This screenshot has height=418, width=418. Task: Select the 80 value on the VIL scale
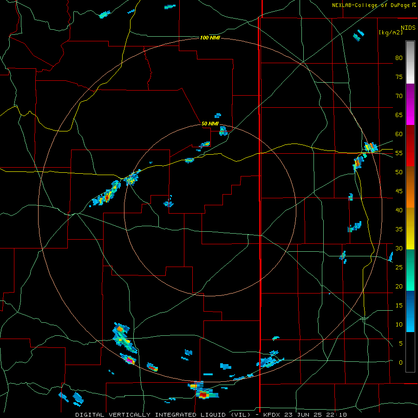click(x=399, y=58)
